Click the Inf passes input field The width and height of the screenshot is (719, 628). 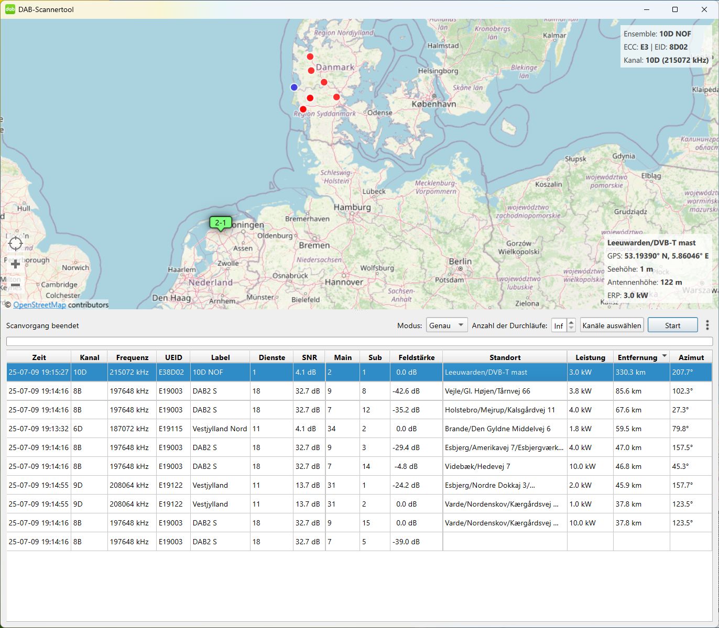pos(559,326)
